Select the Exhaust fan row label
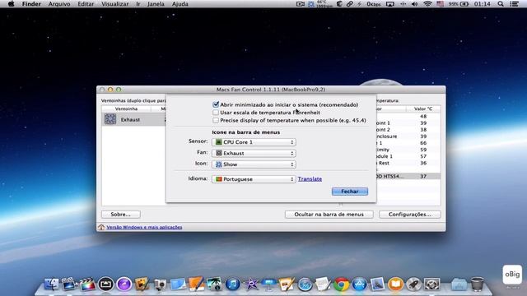The width and height of the screenshot is (527, 296). pos(130,119)
